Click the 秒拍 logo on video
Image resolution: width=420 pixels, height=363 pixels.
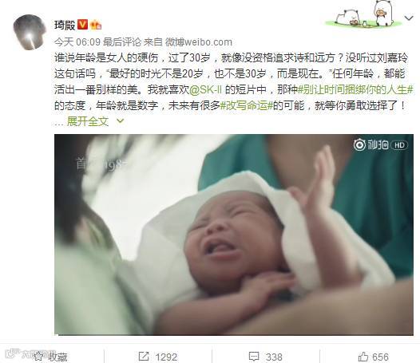pyautogui.click(x=370, y=145)
